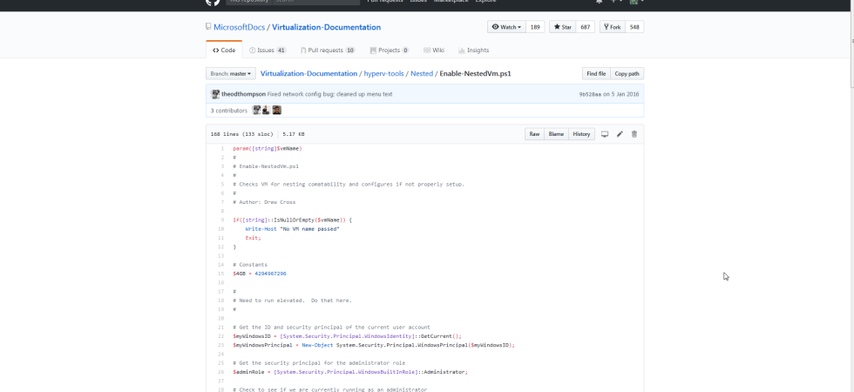854x392 pixels.
Task: Select code line number 22
Action: click(220, 336)
